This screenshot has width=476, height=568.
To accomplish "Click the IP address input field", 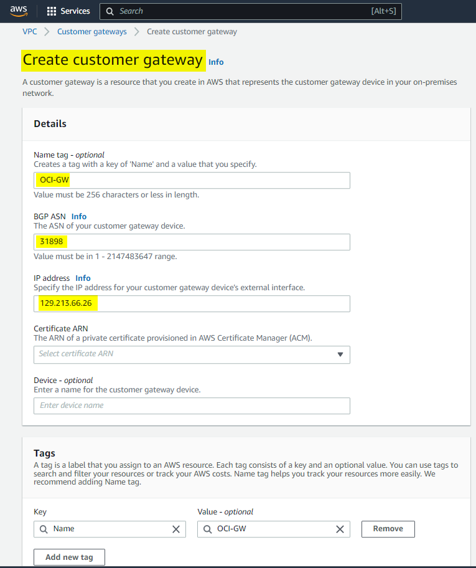I will pyautogui.click(x=192, y=304).
